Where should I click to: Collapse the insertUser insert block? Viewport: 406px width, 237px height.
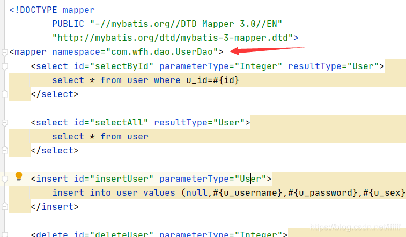[4, 179]
